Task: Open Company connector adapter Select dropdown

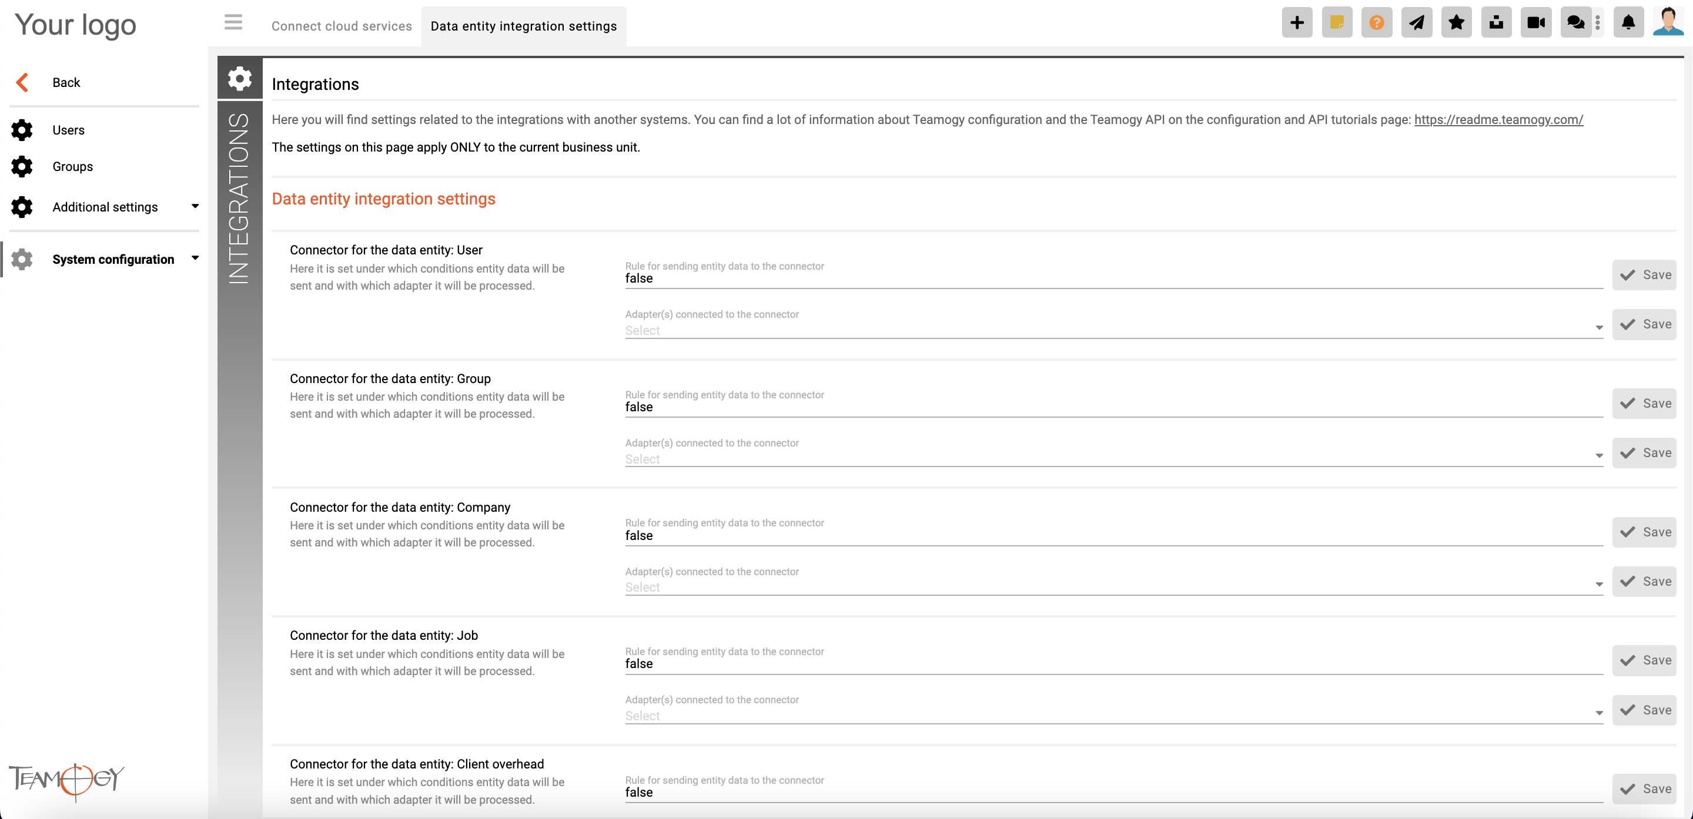Action: tap(1113, 587)
